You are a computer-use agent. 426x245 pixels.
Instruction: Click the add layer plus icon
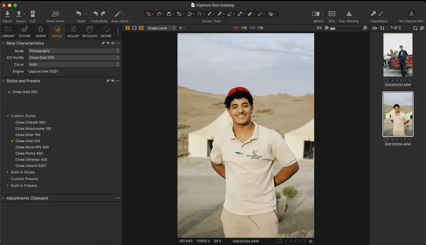pyautogui.click(x=181, y=28)
